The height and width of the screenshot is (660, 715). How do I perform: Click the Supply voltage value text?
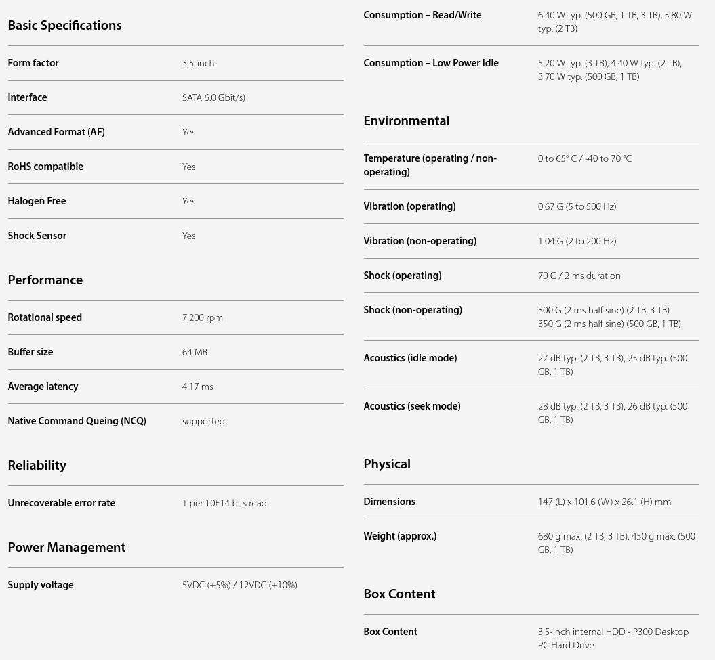(239, 585)
